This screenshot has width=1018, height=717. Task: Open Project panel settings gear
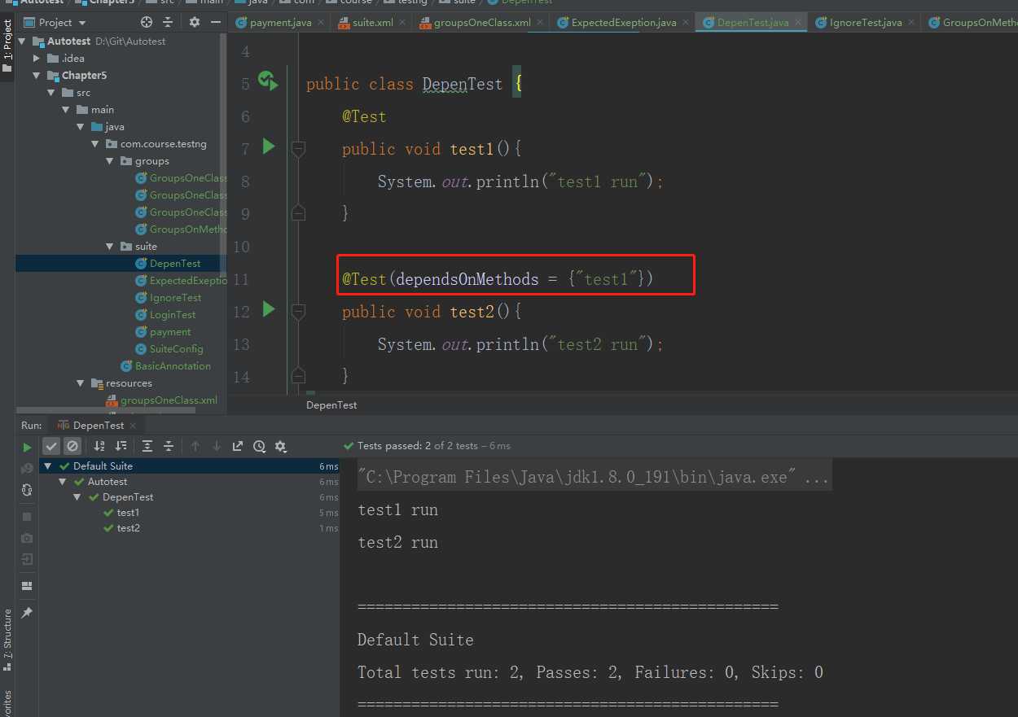[194, 22]
